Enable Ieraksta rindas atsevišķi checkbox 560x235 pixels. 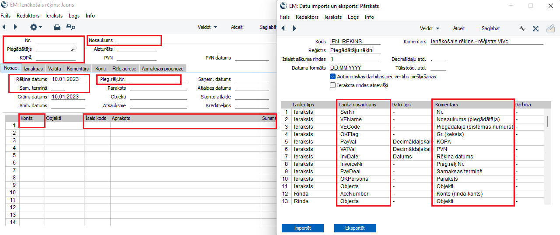[x=333, y=85]
